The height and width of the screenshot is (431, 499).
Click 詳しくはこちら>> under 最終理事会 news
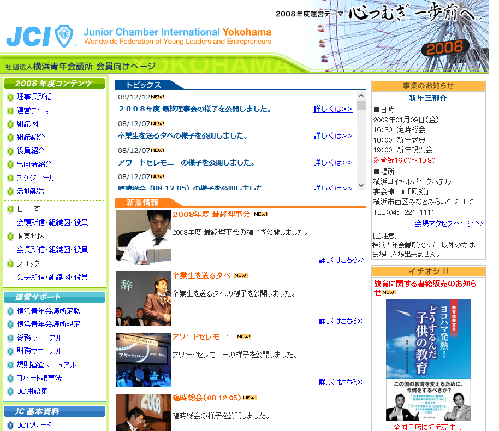pos(341,259)
